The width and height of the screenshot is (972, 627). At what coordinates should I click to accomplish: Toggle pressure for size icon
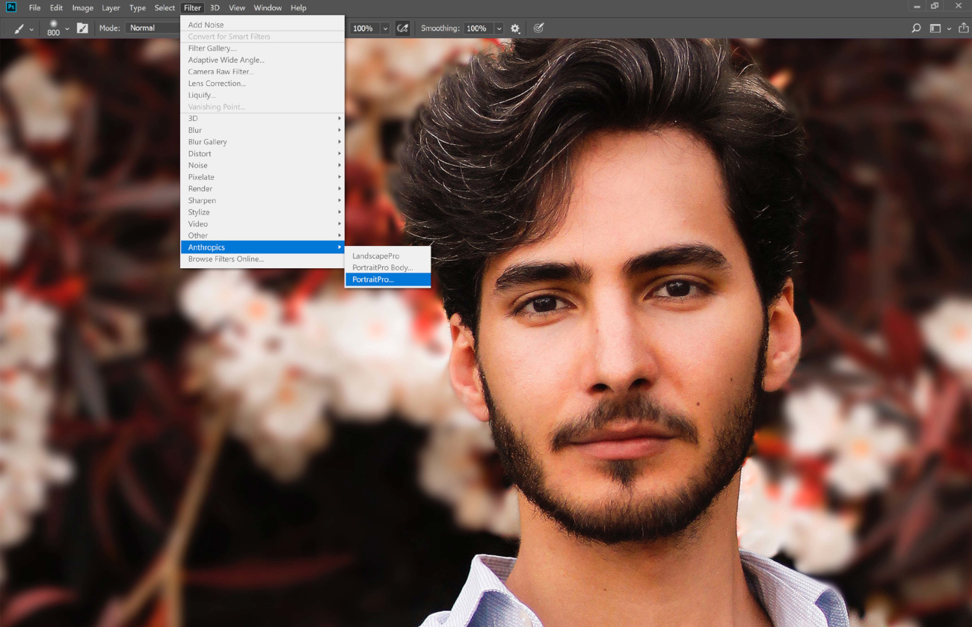[x=538, y=28]
